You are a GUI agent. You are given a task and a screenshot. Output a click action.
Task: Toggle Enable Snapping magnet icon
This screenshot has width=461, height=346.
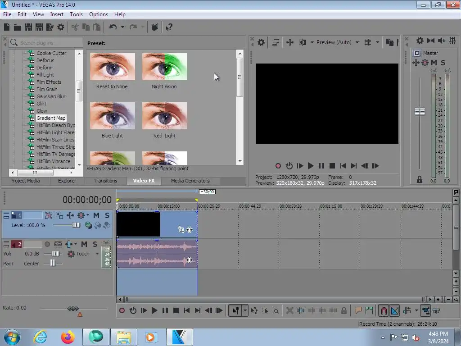[x=384, y=310]
